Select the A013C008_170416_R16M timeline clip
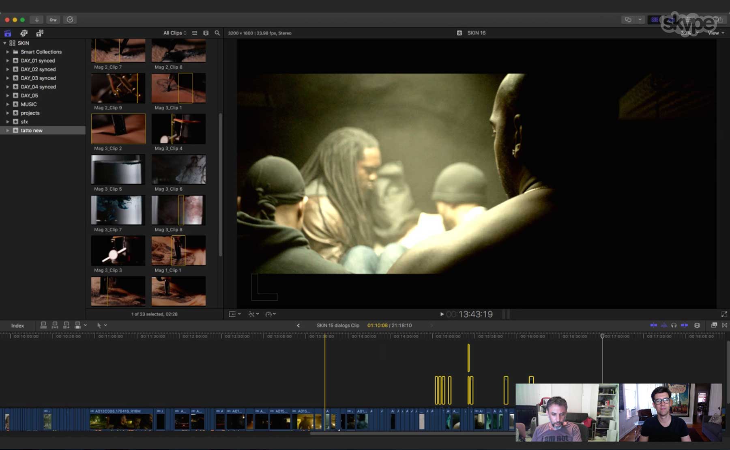 (x=121, y=420)
